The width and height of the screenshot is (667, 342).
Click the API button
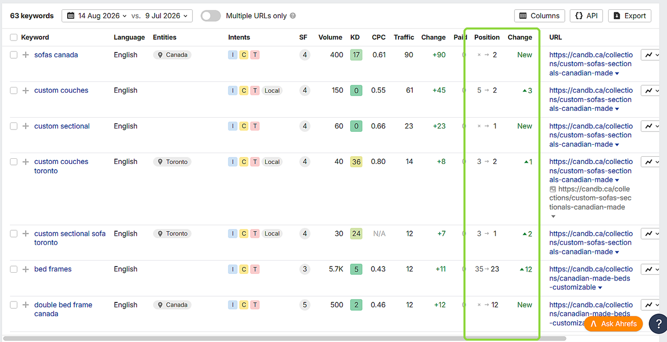click(x=586, y=16)
